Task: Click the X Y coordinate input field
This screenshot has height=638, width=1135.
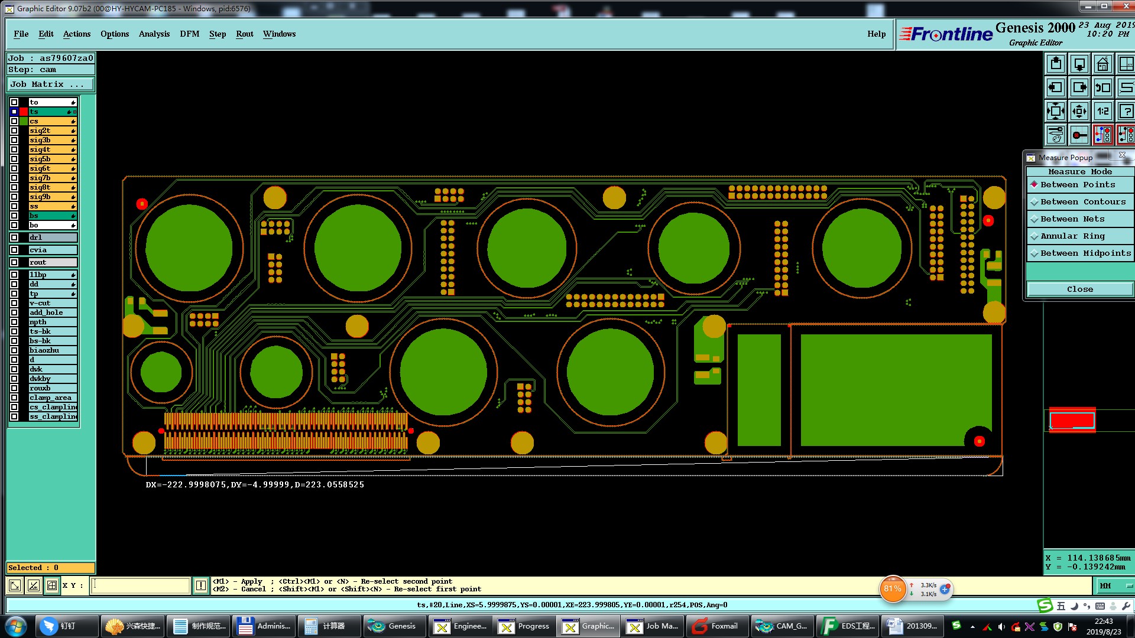Action: tap(141, 585)
